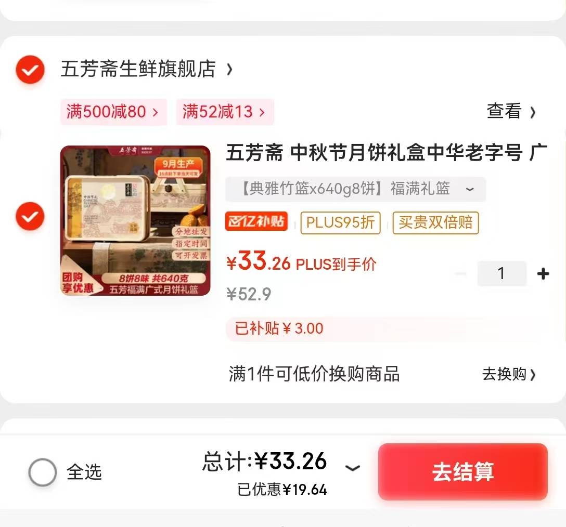Tap the PLUS95折 tag
The width and height of the screenshot is (566, 527).
[340, 222]
